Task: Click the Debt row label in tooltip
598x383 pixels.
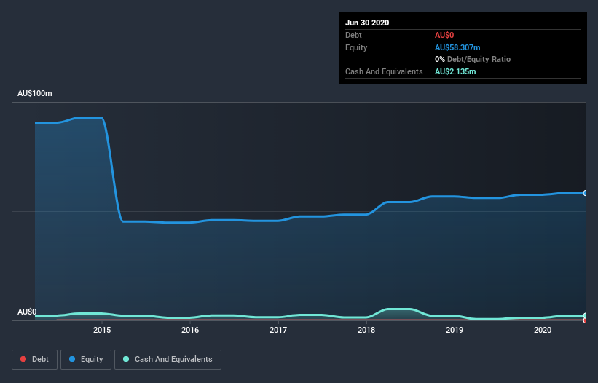Action: coord(353,35)
